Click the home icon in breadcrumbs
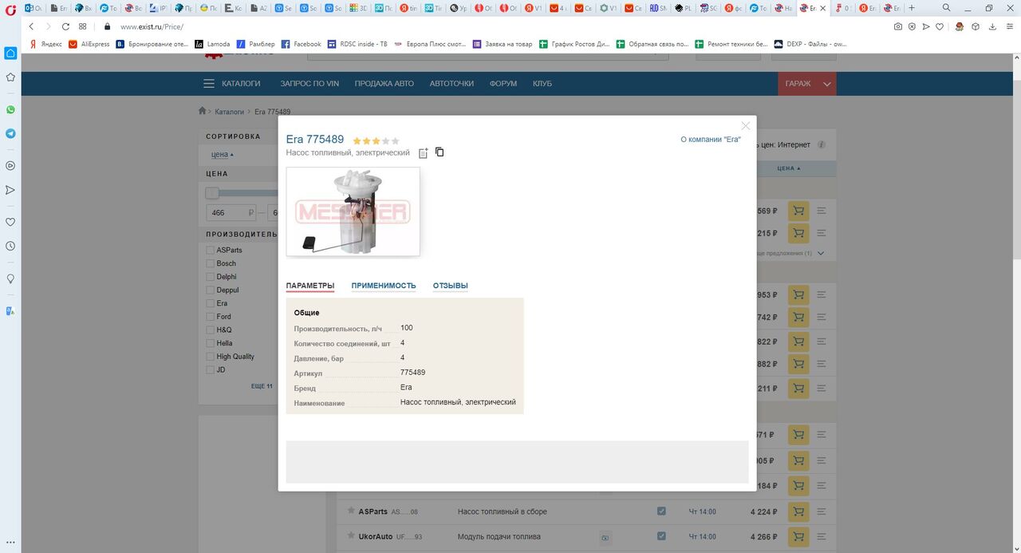 click(203, 112)
